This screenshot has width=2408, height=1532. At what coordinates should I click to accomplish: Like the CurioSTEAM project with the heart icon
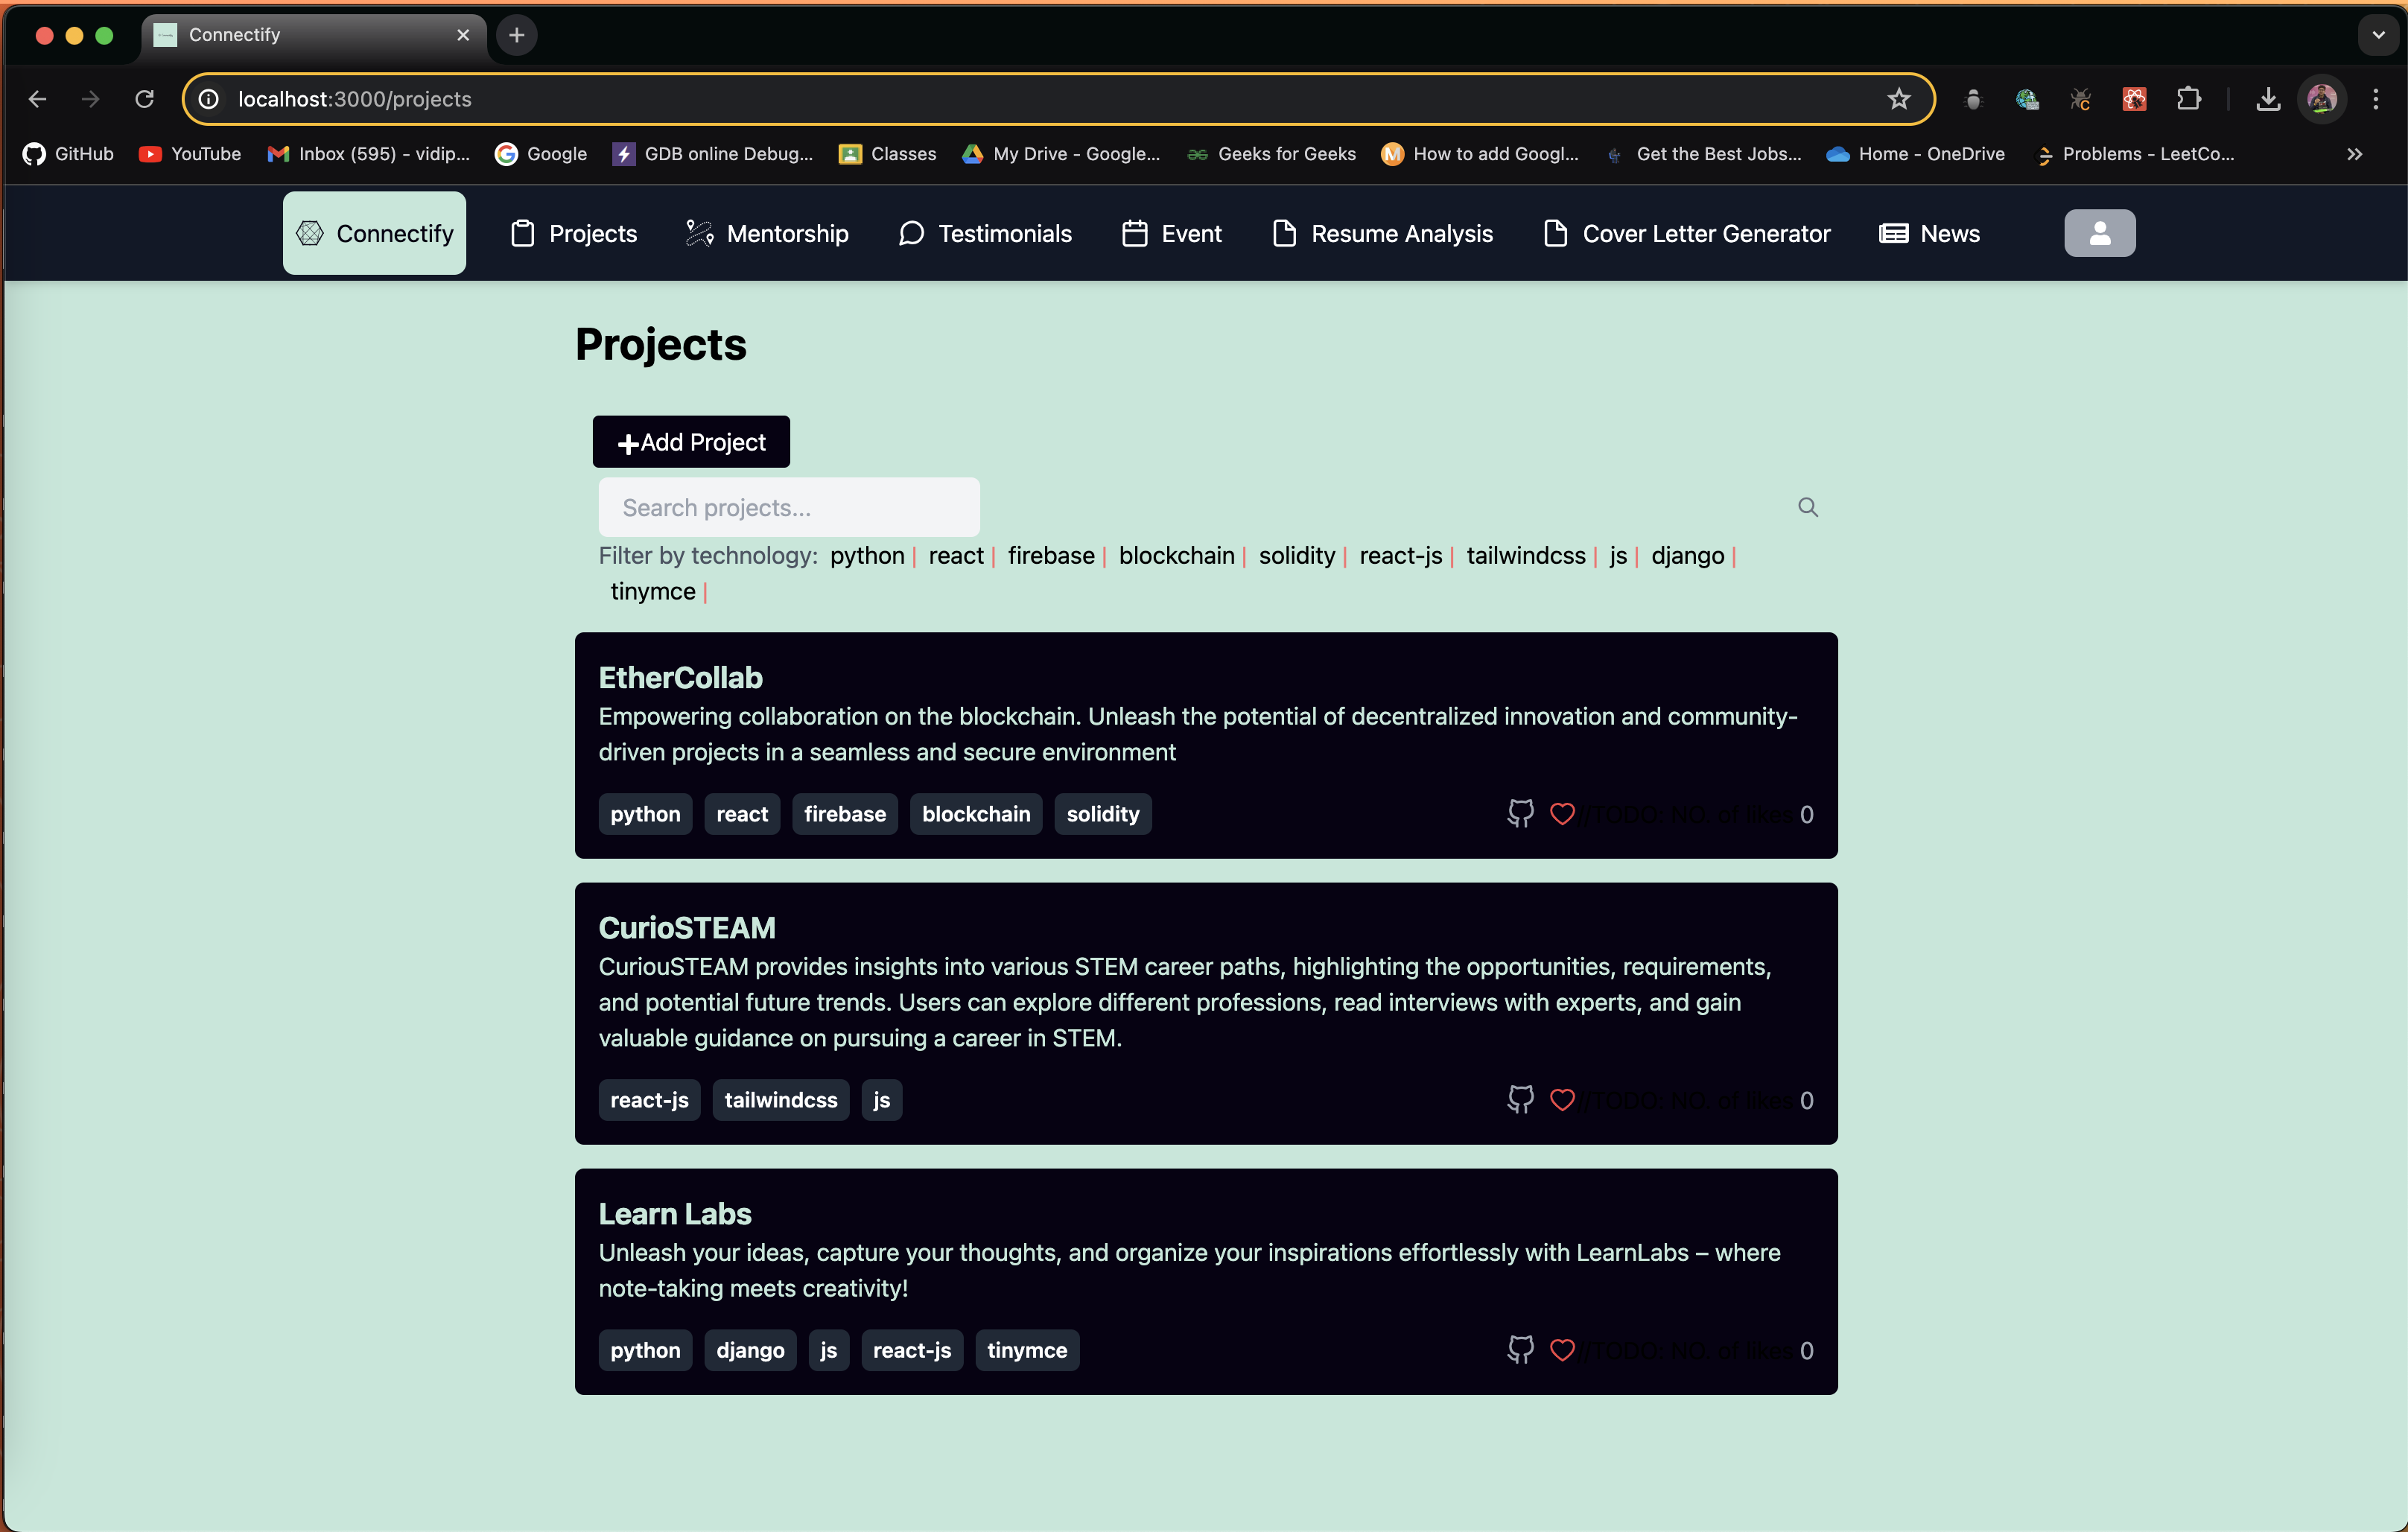[x=1562, y=1099]
